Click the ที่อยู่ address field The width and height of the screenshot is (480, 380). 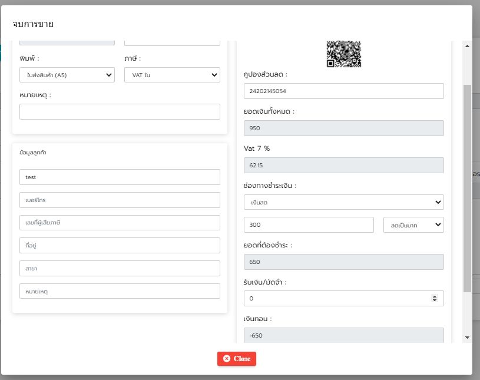click(120, 245)
